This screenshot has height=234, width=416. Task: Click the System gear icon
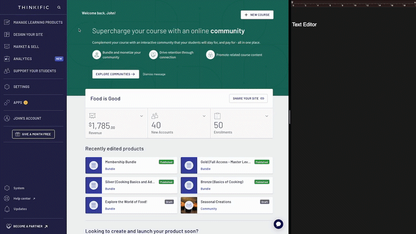(7, 188)
